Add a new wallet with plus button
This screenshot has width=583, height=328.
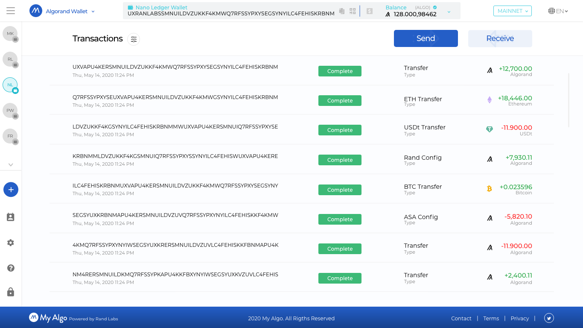pos(11,189)
